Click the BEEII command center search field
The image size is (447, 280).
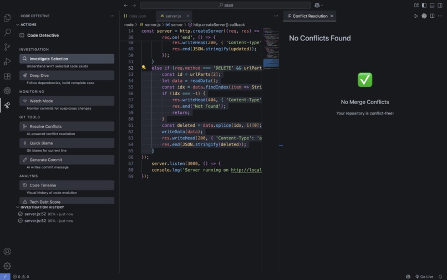[x=225, y=6]
